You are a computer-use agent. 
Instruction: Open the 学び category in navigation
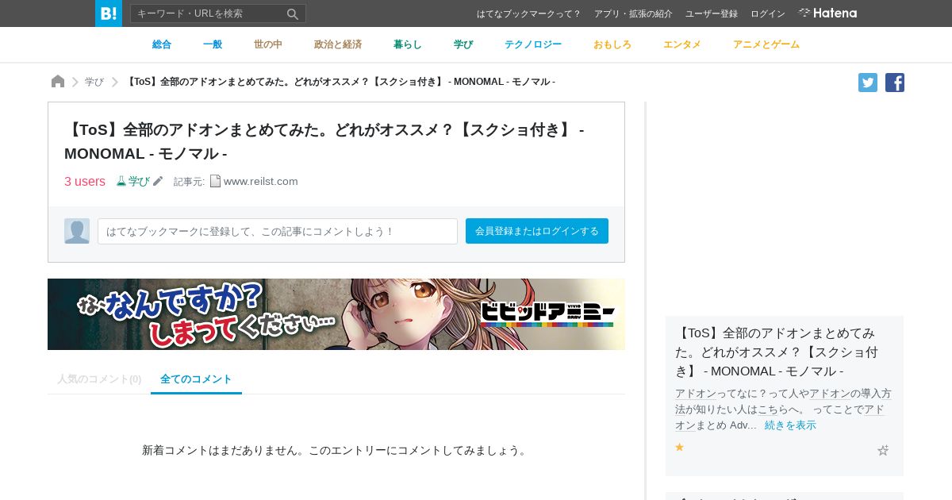pyautogui.click(x=463, y=44)
